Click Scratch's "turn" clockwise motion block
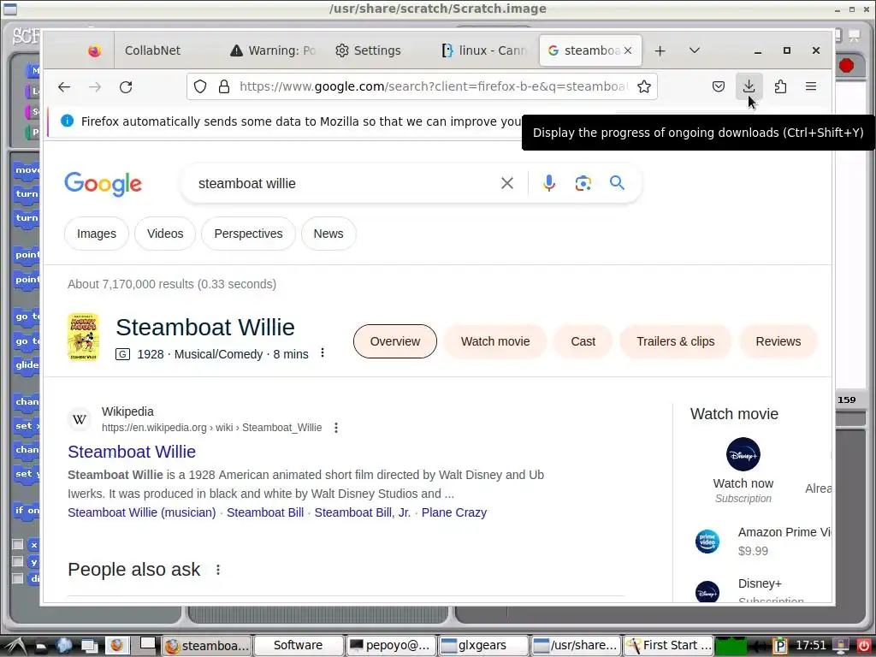The height and width of the screenshot is (657, 876). (27, 193)
